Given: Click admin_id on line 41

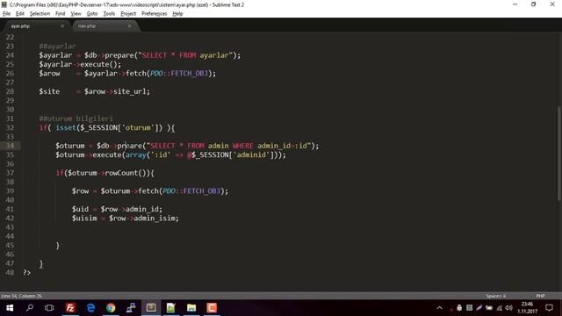Looking at the screenshot, I should (142, 209).
